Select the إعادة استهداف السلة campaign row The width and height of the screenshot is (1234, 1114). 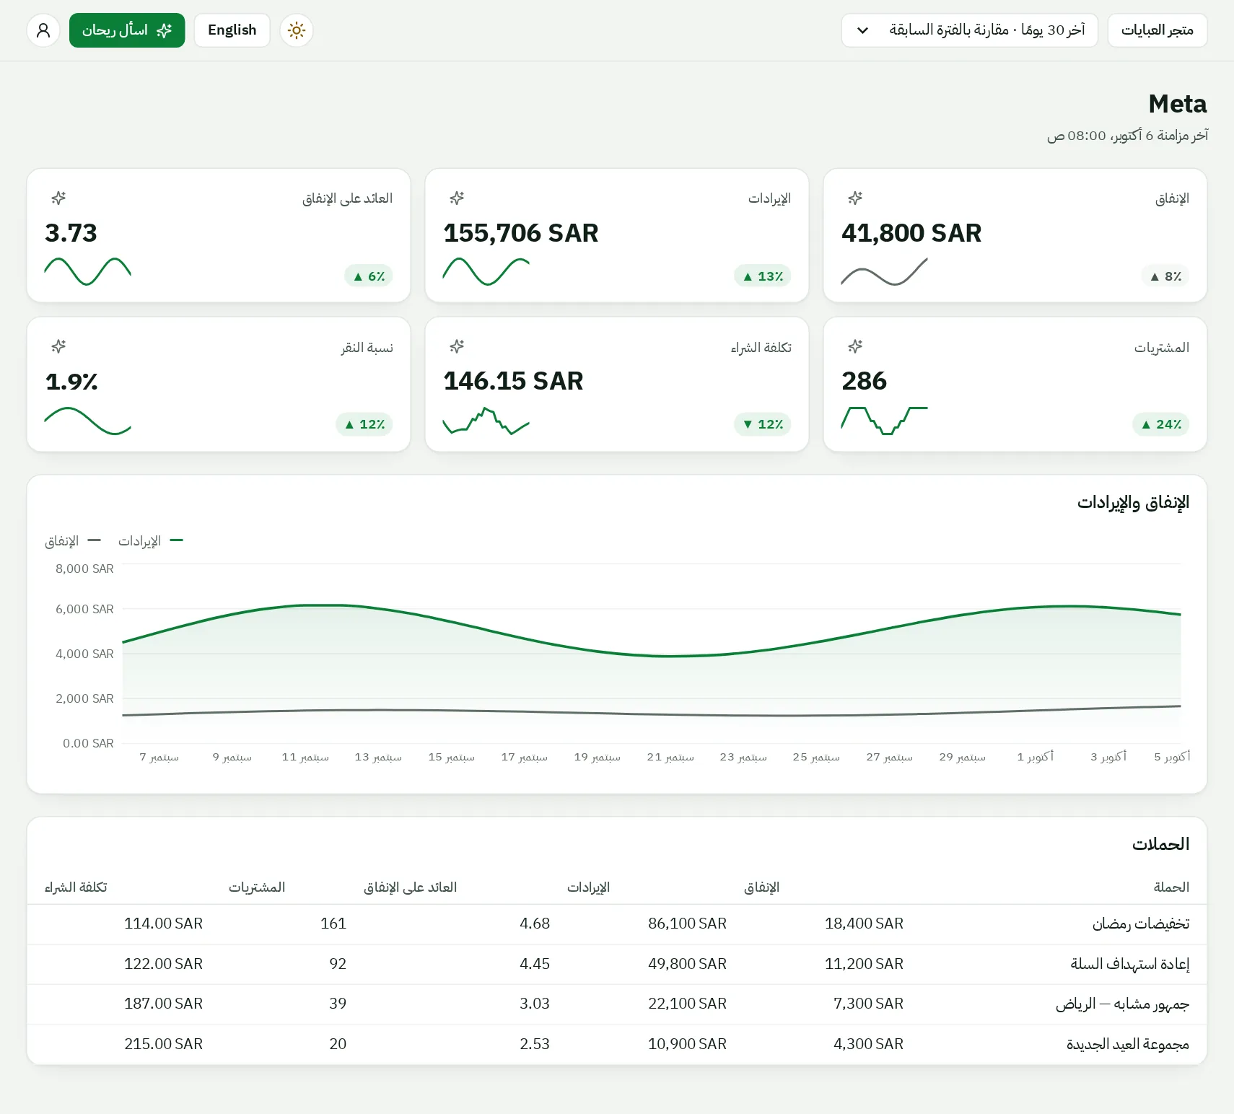[617, 965]
